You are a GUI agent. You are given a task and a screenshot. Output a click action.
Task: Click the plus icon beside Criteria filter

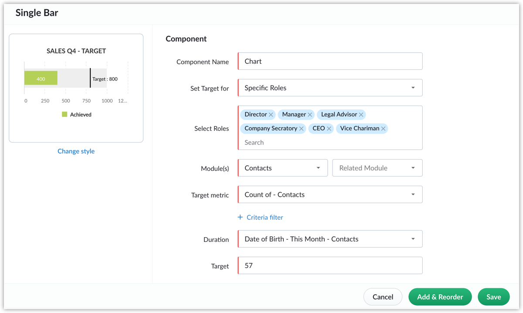pyautogui.click(x=240, y=217)
